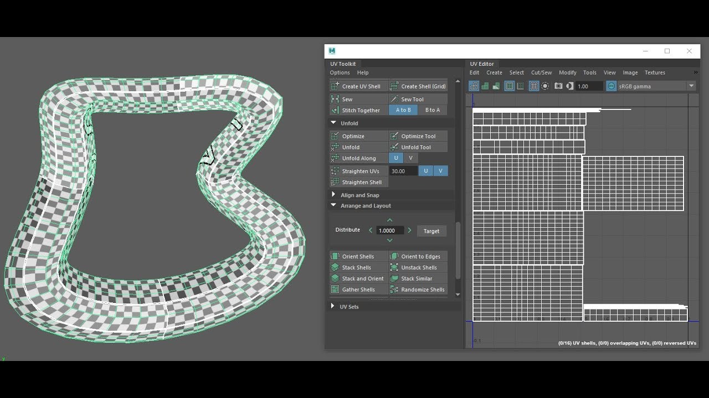Click Distribute up arrow
The image size is (709, 398).
(x=389, y=221)
